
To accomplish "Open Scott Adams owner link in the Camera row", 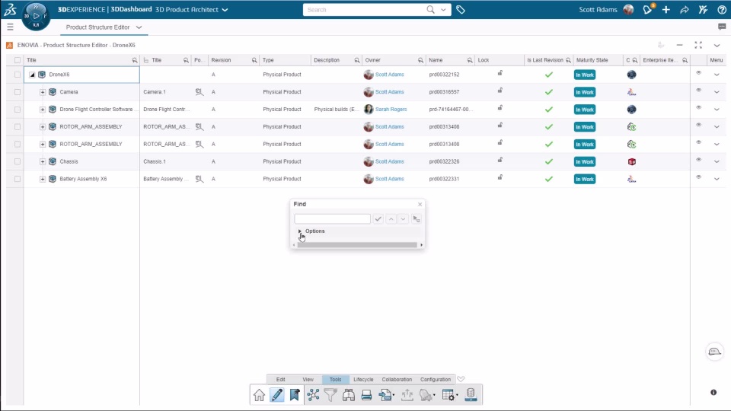I will tap(389, 92).
